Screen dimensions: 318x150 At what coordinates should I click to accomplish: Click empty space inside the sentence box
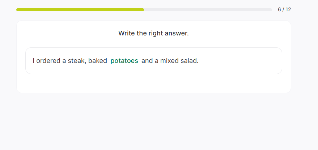[239, 61]
